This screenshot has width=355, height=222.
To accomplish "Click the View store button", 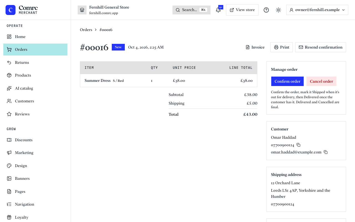I will click(x=242, y=10).
